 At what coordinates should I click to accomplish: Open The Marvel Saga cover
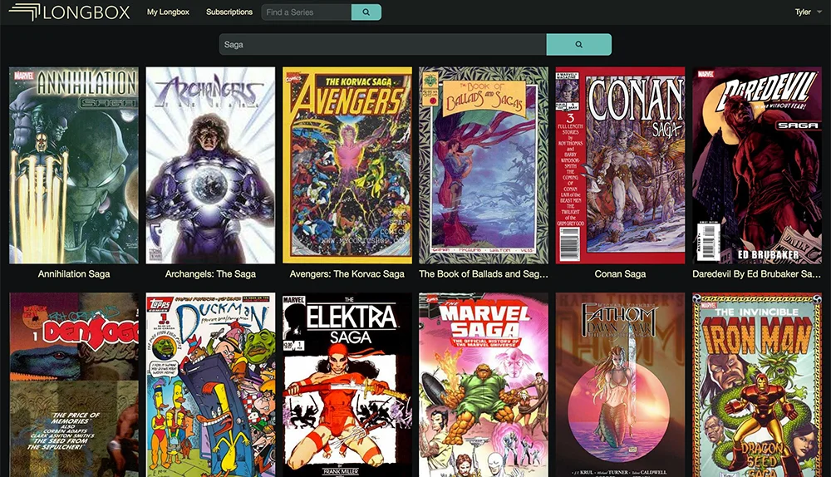click(x=484, y=385)
